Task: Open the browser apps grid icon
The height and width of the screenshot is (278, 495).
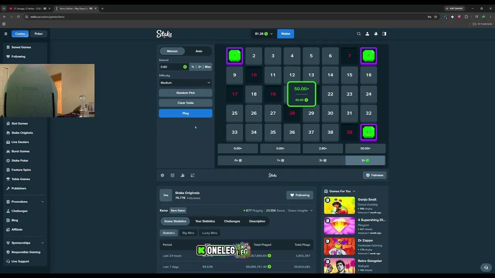Action: pos(4,24)
